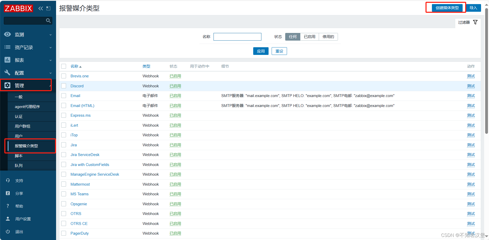Toggle sidebar kiosk/hide icon
489x240 pixels.
pos(48,8)
